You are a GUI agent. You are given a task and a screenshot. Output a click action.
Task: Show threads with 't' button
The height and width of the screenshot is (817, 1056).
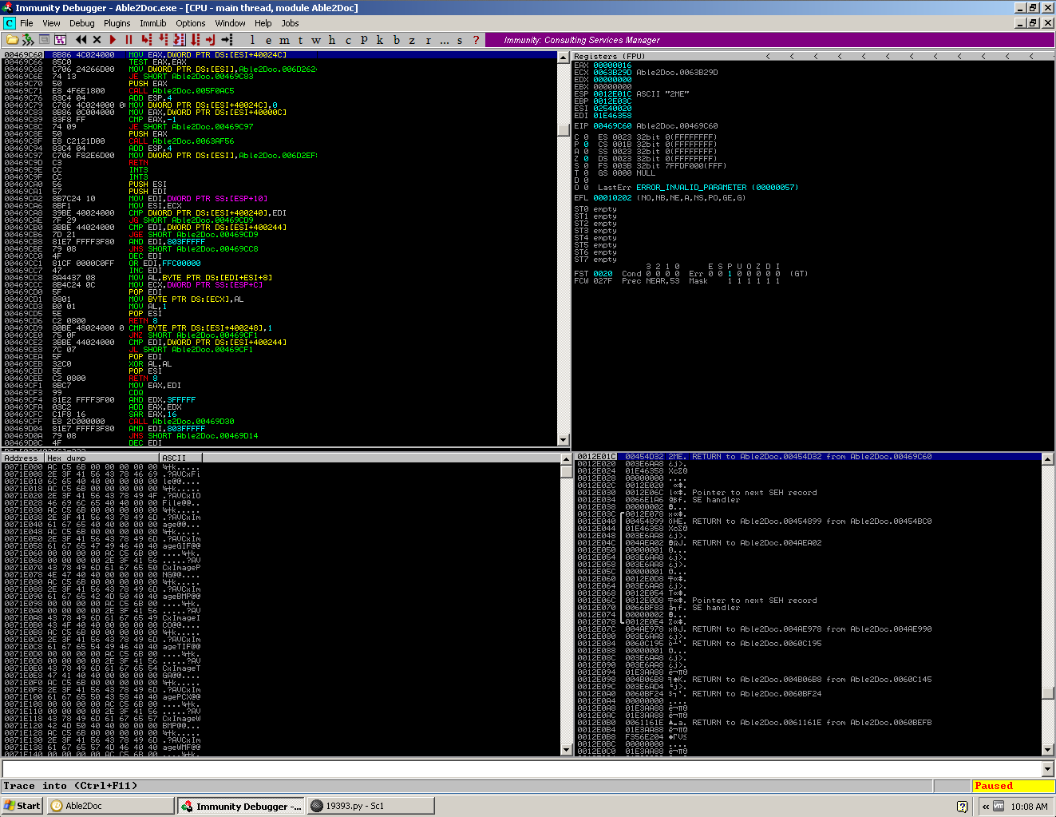pyautogui.click(x=300, y=39)
